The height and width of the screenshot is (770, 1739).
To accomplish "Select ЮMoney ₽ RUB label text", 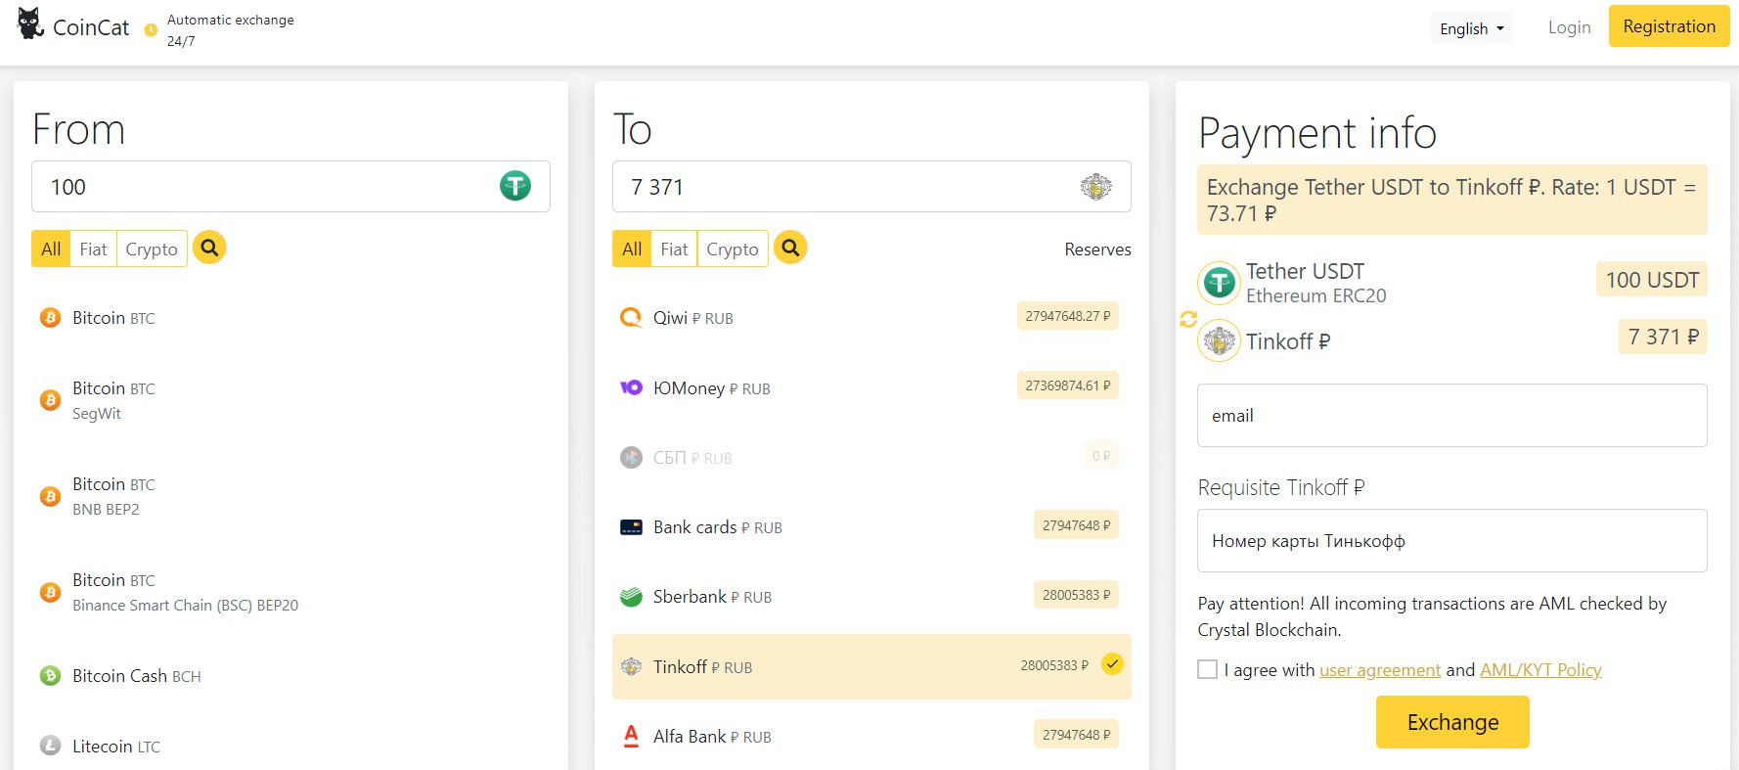I will point(712,388).
